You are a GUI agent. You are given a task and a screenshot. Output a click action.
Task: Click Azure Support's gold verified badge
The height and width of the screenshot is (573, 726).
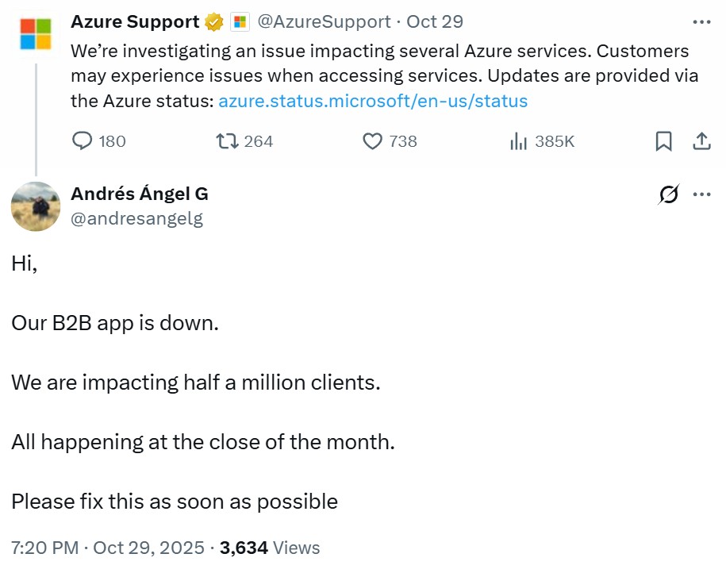214,21
